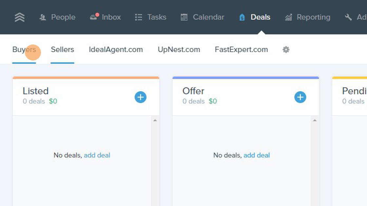Click the People person icon
This screenshot has width=367, height=206.
43,17
